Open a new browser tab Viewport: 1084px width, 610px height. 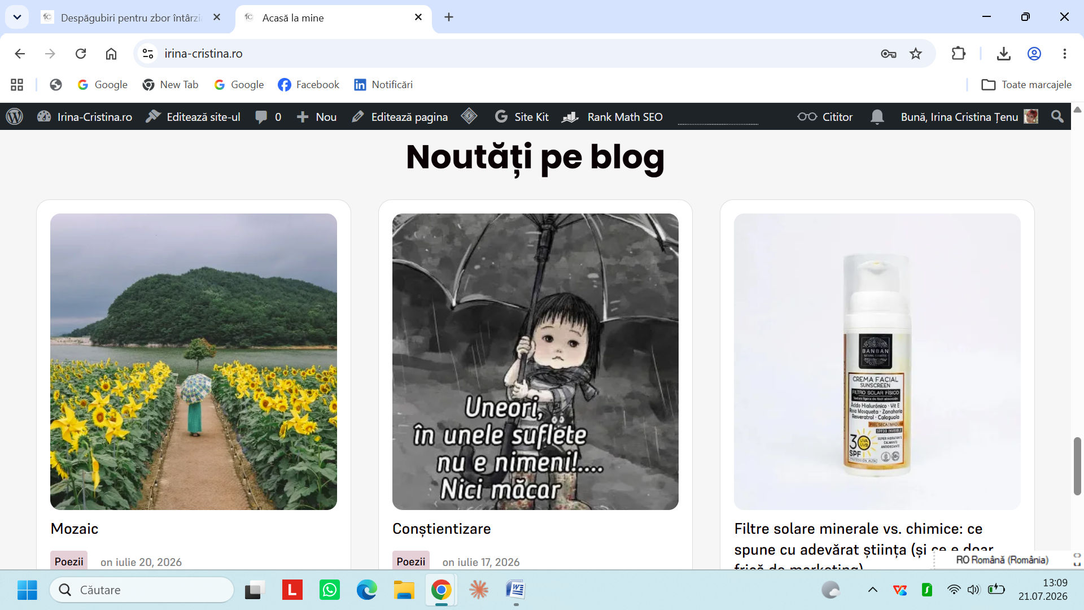click(x=449, y=17)
